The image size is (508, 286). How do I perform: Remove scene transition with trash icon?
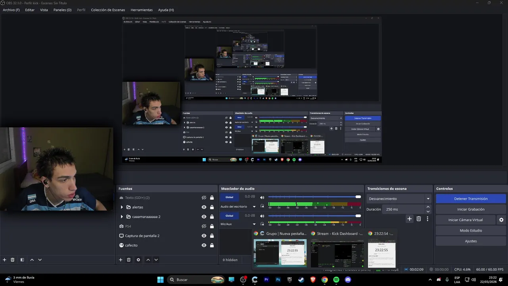(419, 218)
